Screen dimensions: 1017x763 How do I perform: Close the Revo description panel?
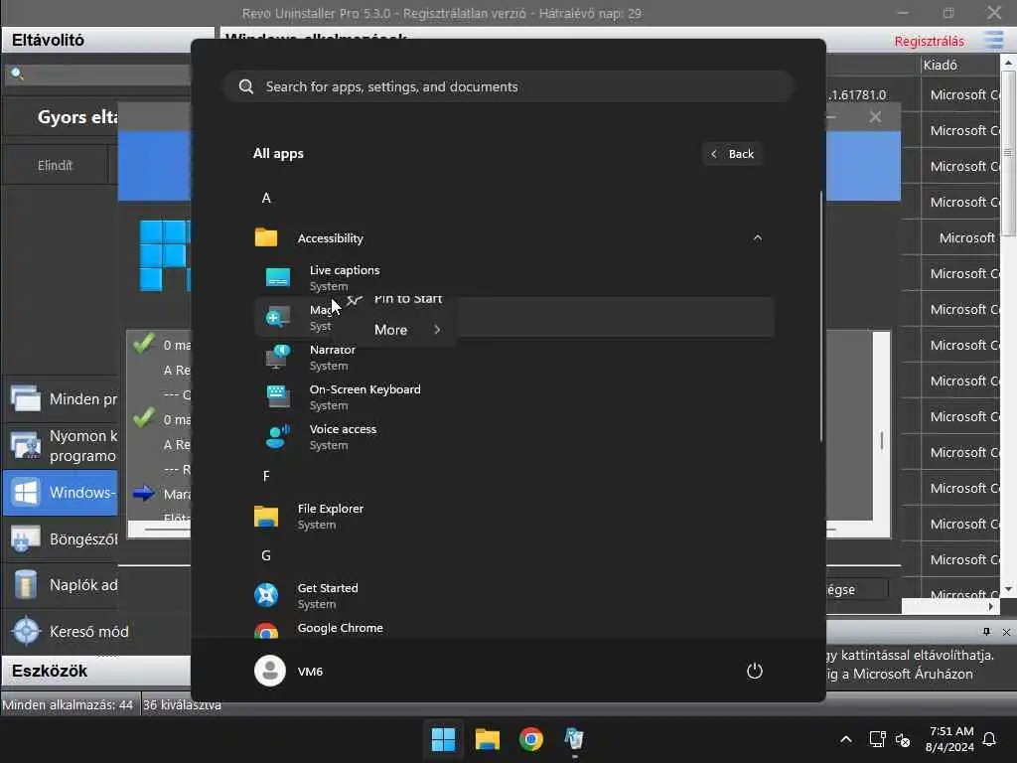1006,632
